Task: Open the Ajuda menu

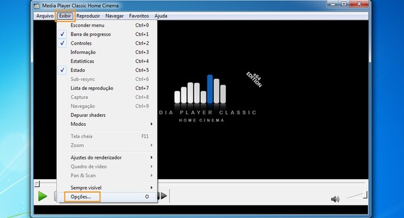Action: pos(161,16)
